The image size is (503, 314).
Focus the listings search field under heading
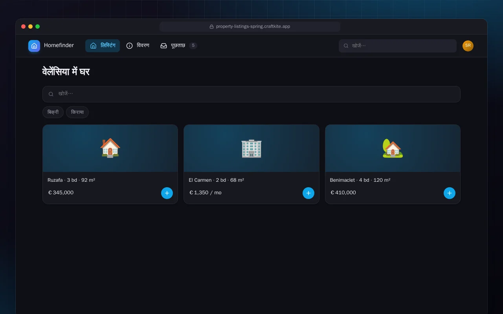coord(251,94)
